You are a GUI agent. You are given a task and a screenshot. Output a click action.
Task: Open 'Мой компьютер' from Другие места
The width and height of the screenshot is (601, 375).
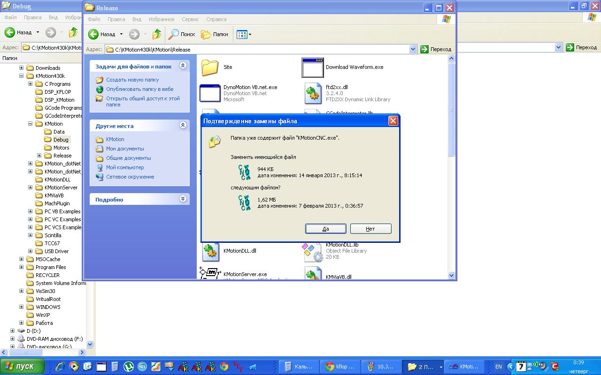[x=125, y=167]
